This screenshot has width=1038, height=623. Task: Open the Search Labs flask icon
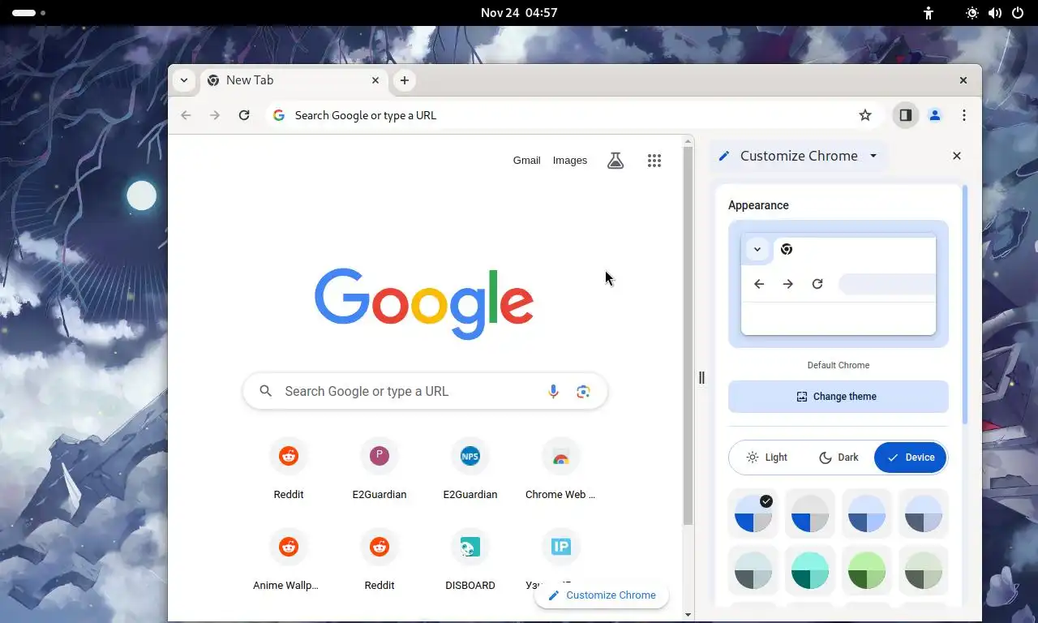616,161
